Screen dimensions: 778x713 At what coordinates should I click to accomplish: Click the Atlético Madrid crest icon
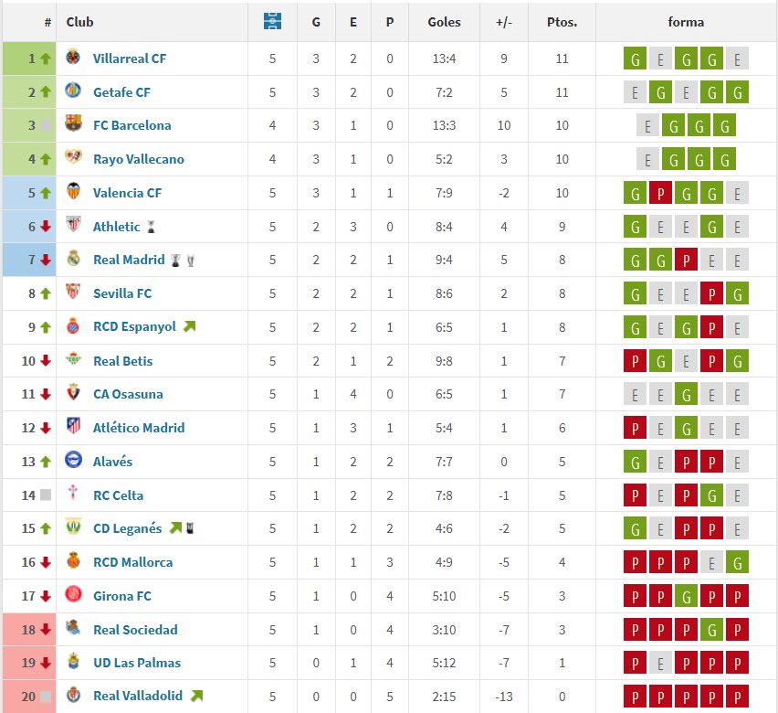point(73,427)
